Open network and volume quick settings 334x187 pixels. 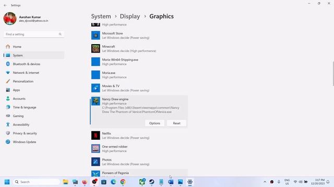[301, 182]
